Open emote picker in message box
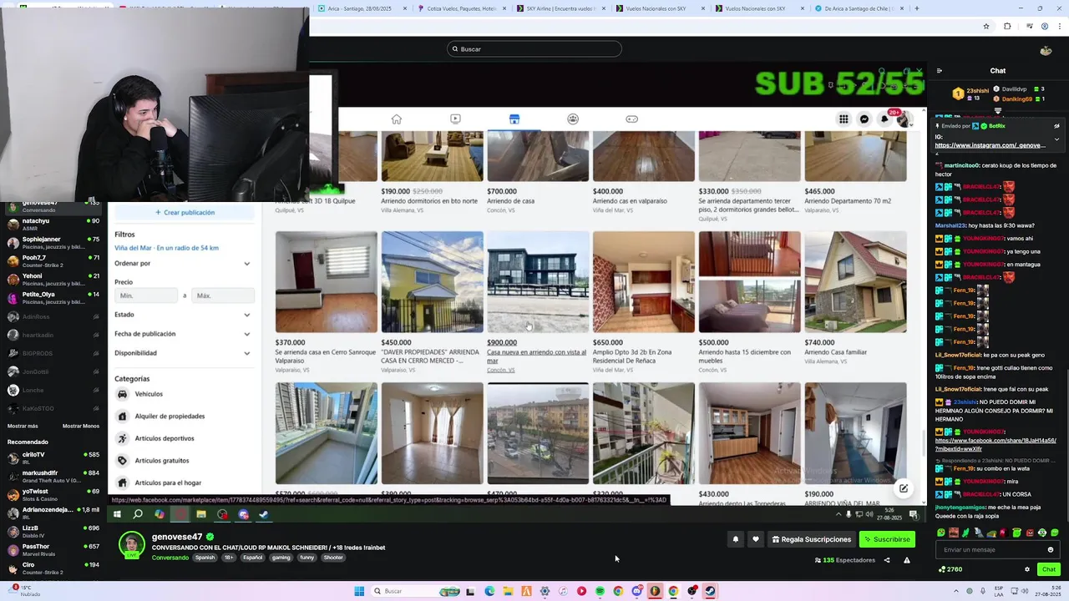Screen dimensions: 1069x601 (1051, 550)
